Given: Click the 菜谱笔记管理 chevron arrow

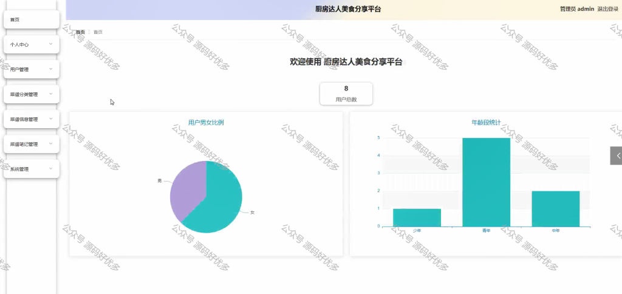Looking at the screenshot, I should 51,143.
